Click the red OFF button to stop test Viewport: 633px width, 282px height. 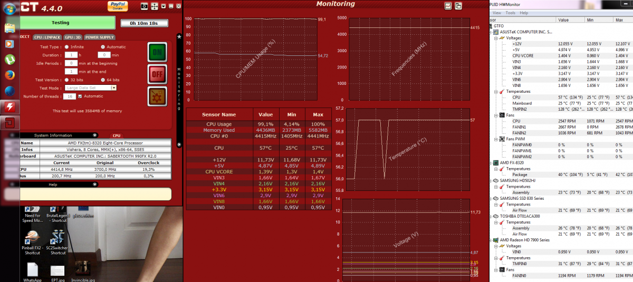(x=157, y=75)
